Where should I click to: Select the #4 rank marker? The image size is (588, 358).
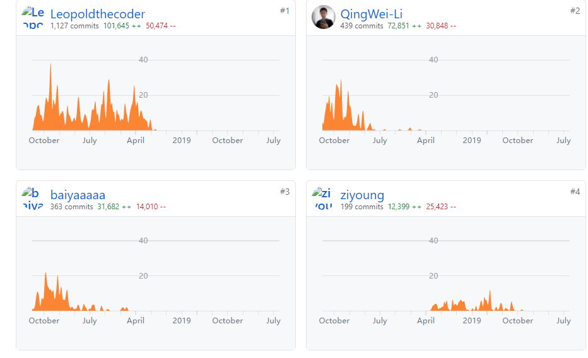pos(574,192)
